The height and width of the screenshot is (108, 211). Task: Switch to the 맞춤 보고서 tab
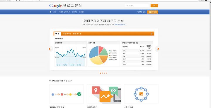[77, 34]
